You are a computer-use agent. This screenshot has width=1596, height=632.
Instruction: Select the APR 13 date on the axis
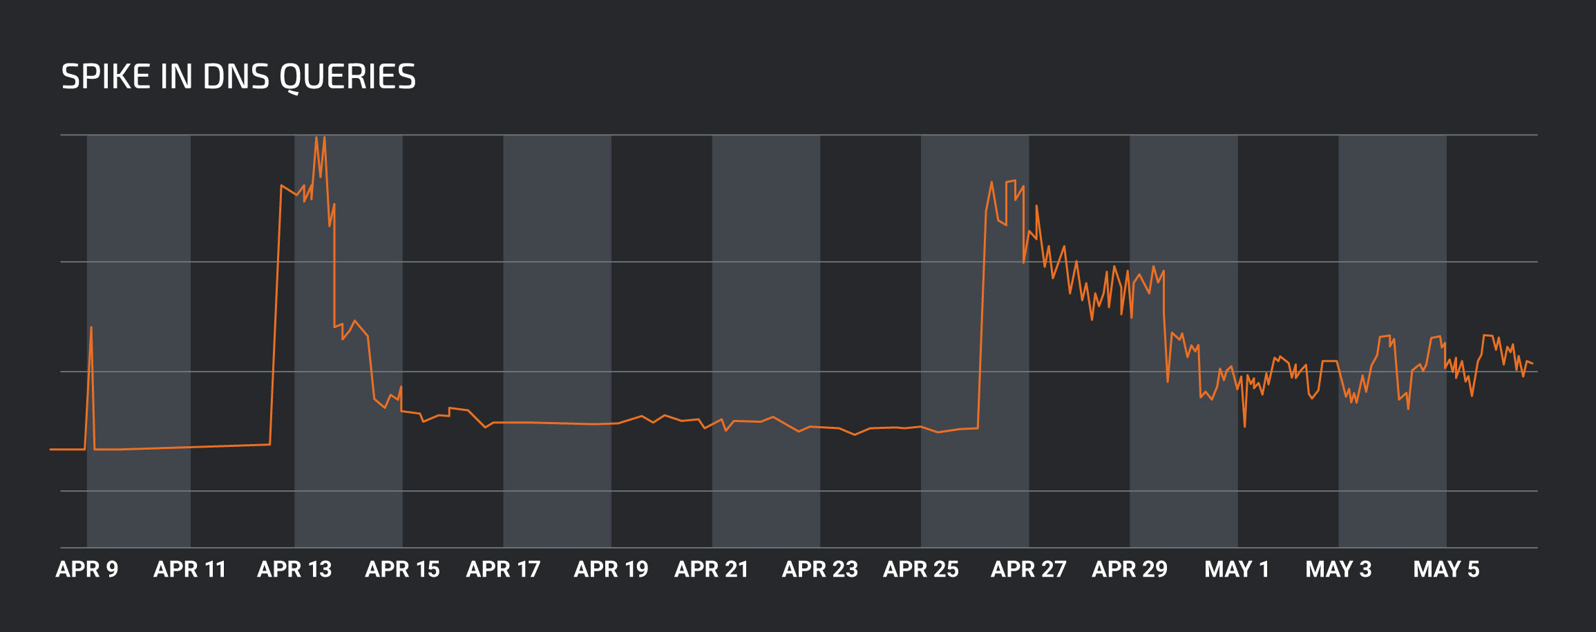294,569
